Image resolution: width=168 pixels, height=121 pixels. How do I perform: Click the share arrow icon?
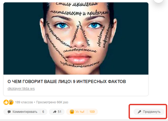(x=55, y=112)
